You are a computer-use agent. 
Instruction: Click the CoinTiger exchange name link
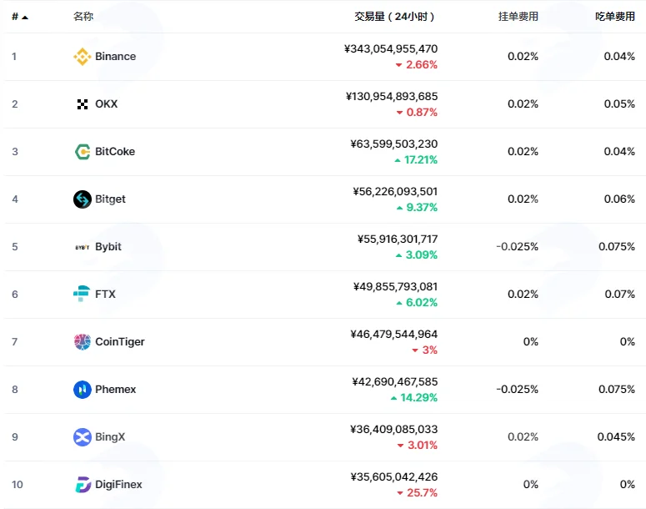pyautogui.click(x=120, y=342)
